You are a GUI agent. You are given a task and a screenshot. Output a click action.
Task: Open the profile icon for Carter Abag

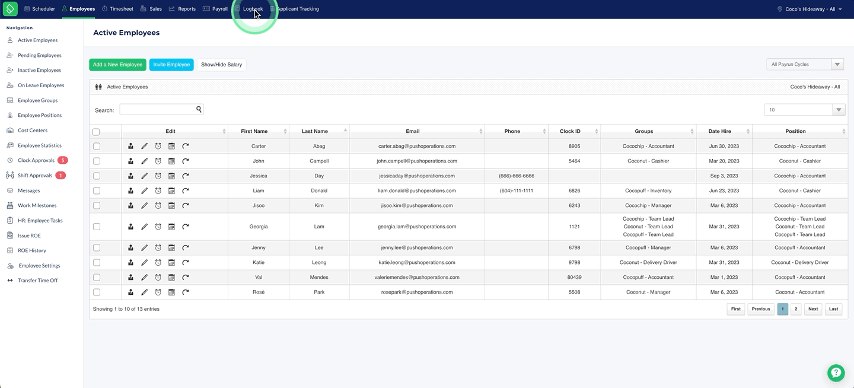point(130,146)
